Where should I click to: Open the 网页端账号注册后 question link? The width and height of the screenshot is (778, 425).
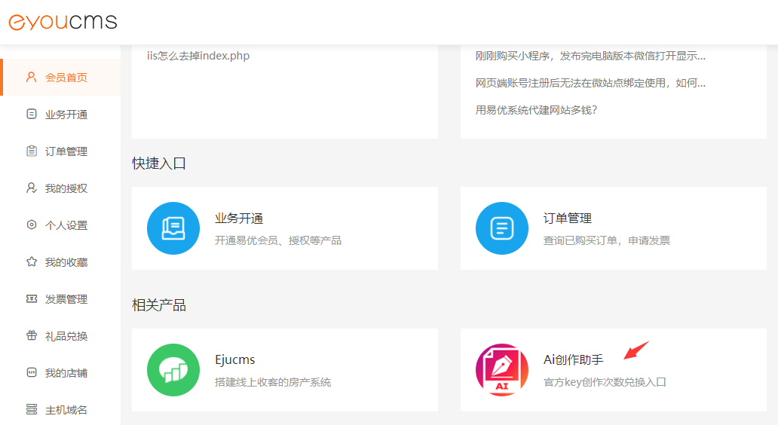(x=590, y=83)
